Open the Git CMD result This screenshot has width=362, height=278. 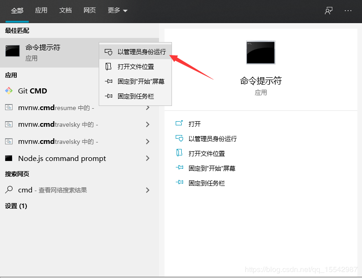(50, 91)
